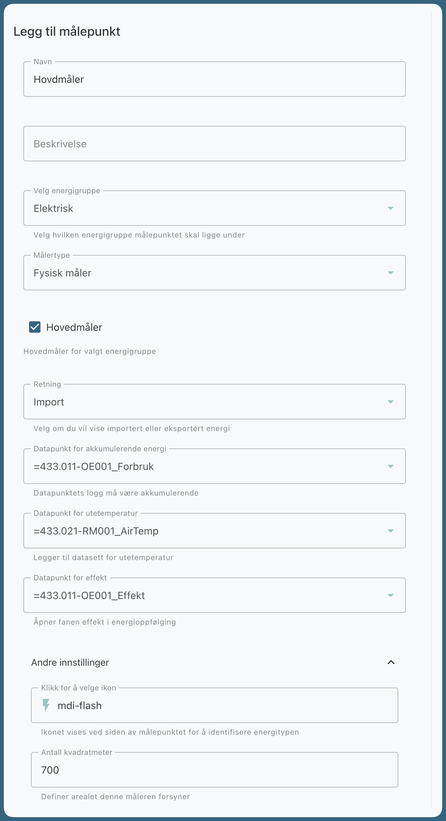Focus the Navn field containing Hovdmåler
Image resolution: width=446 pixels, height=821 pixels.
214,79
